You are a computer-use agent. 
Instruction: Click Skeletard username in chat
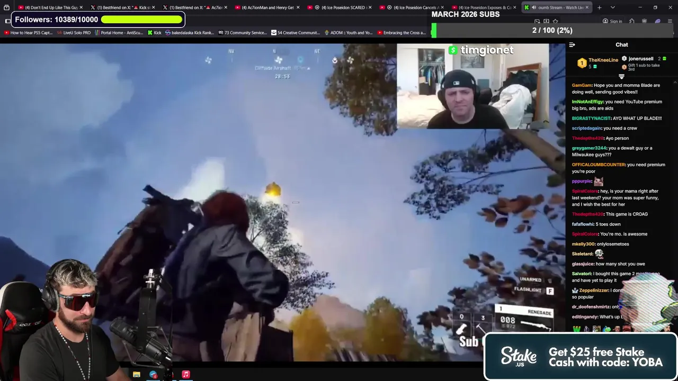coord(582,254)
